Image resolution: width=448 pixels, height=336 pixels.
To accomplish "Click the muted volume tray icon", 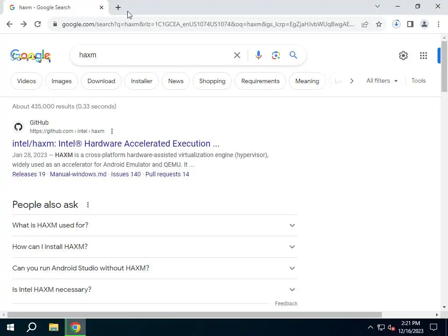I will (x=392, y=327).
